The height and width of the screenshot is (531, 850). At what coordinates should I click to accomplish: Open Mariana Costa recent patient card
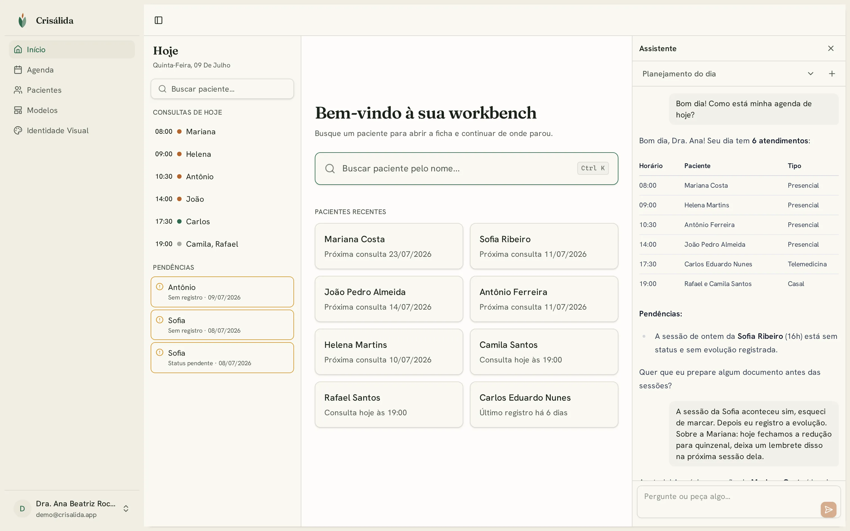pos(389,246)
